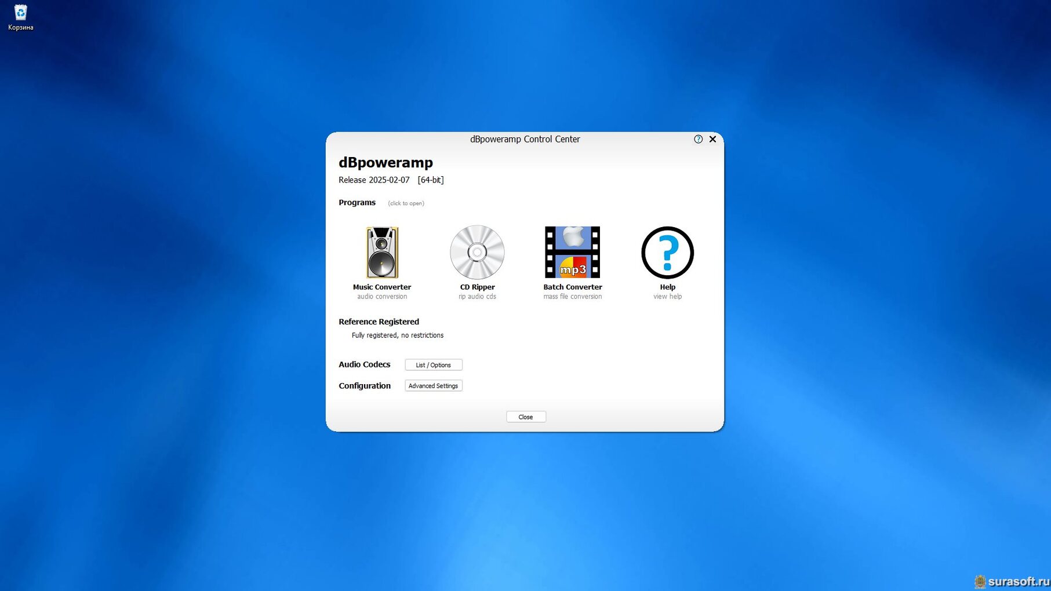Click the "Configuration" label
Viewport: 1051px width, 591px height.
click(x=365, y=386)
